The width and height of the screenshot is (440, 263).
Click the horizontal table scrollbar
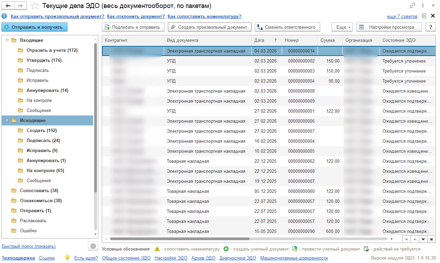[180, 239]
